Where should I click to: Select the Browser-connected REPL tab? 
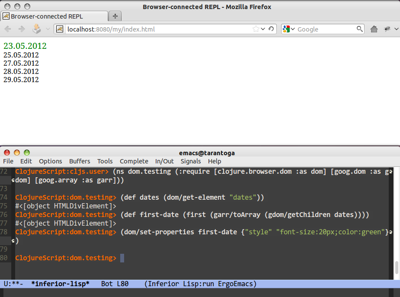[x=54, y=16]
